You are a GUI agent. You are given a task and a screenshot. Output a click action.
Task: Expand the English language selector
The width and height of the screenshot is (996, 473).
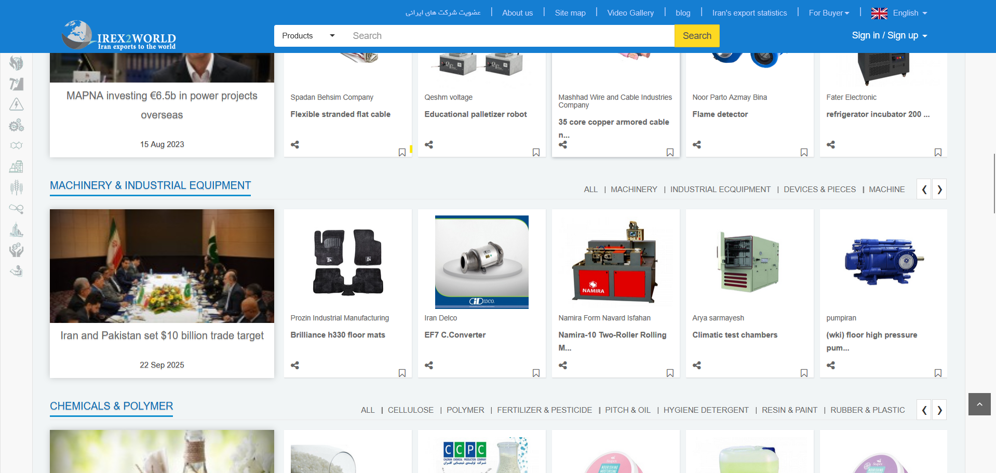(899, 13)
